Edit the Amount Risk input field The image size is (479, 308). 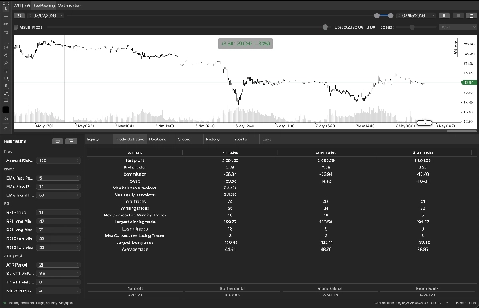58,160
